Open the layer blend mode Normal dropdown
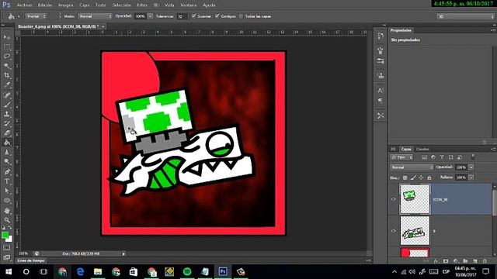 (x=412, y=167)
